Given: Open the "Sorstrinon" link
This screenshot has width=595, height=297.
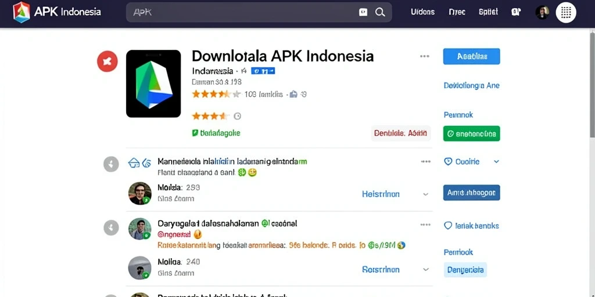Looking at the screenshot, I should tap(381, 269).
